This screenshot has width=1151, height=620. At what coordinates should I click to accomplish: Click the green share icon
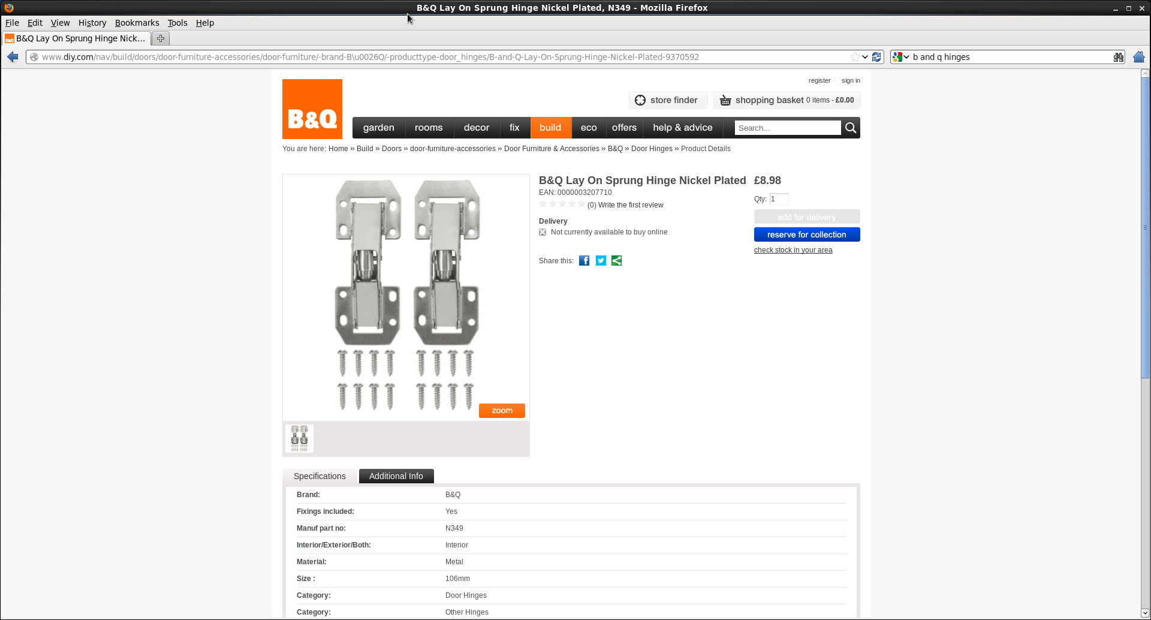(x=616, y=260)
